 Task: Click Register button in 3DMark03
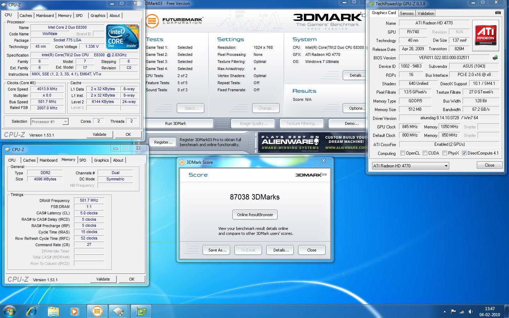[x=163, y=142]
